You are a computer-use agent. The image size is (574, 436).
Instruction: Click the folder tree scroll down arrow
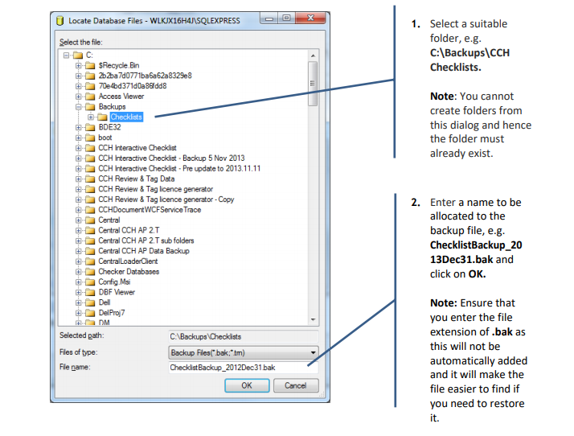point(313,319)
